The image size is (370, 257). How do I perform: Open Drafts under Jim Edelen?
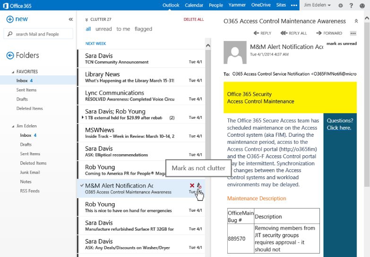click(x=26, y=145)
